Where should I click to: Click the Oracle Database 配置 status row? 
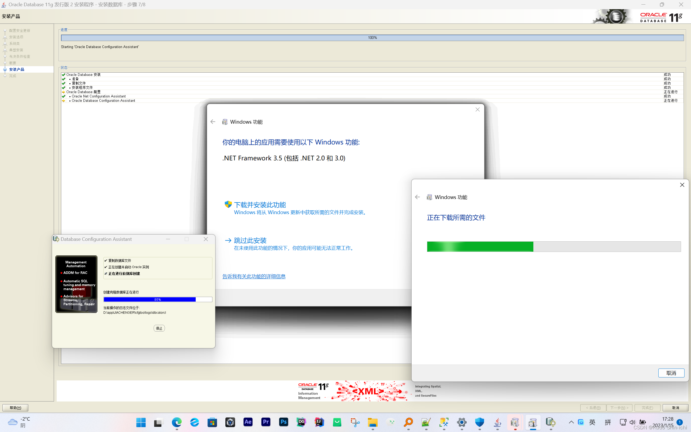[x=372, y=92]
